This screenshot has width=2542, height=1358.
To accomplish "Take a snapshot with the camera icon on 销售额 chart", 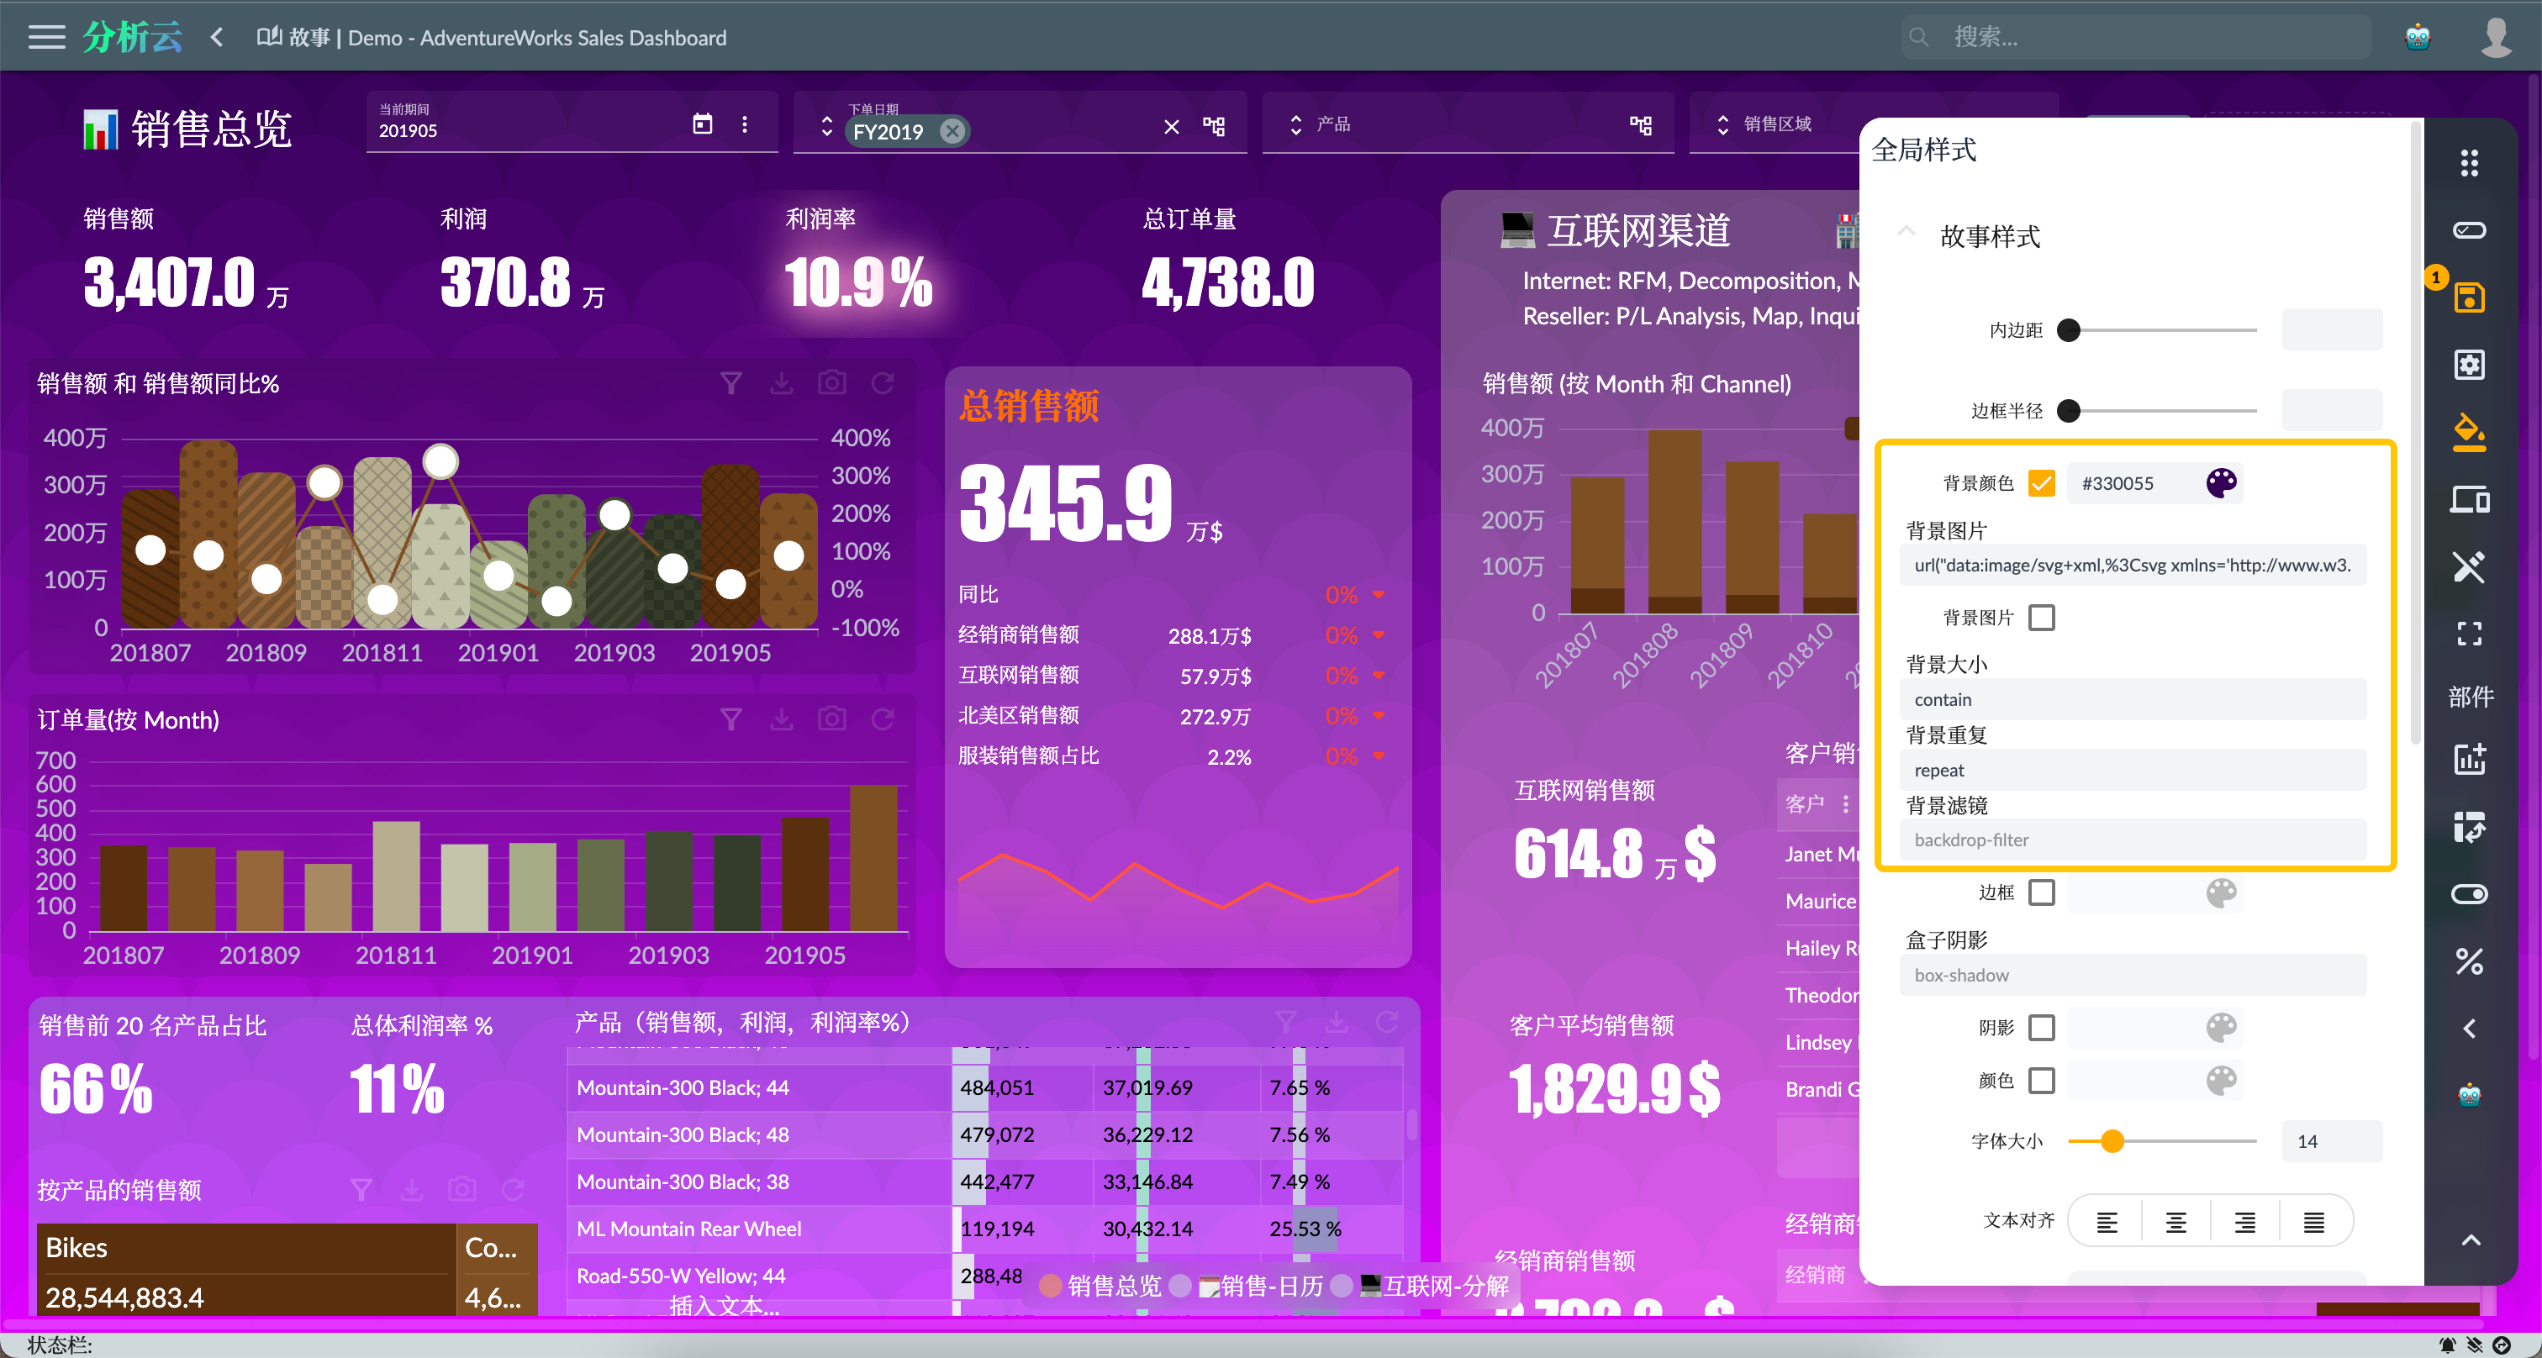I will click(832, 382).
